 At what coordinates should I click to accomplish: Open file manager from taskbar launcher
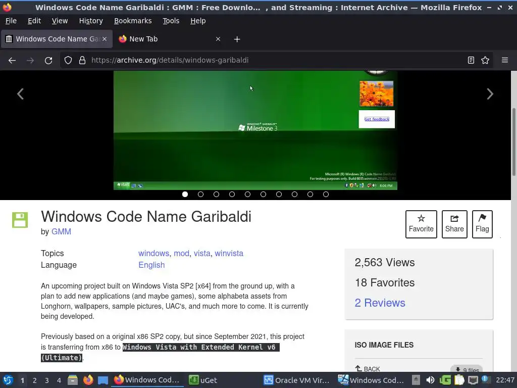pyautogui.click(x=73, y=380)
